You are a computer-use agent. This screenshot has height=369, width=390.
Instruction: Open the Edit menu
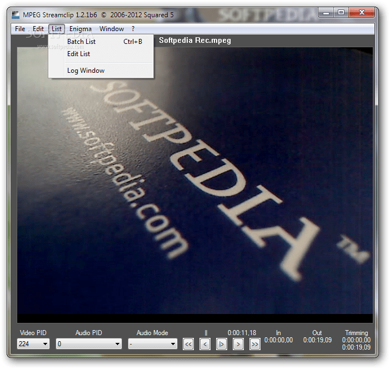38,29
